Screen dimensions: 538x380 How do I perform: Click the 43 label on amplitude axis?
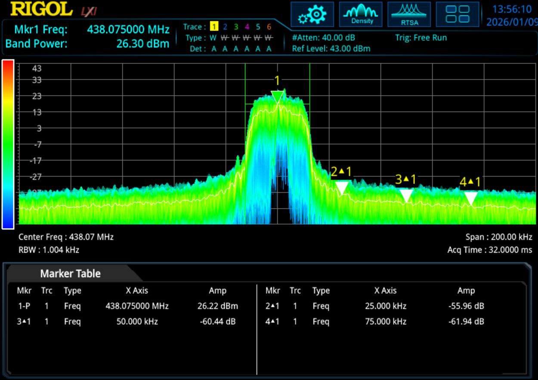pos(37,68)
